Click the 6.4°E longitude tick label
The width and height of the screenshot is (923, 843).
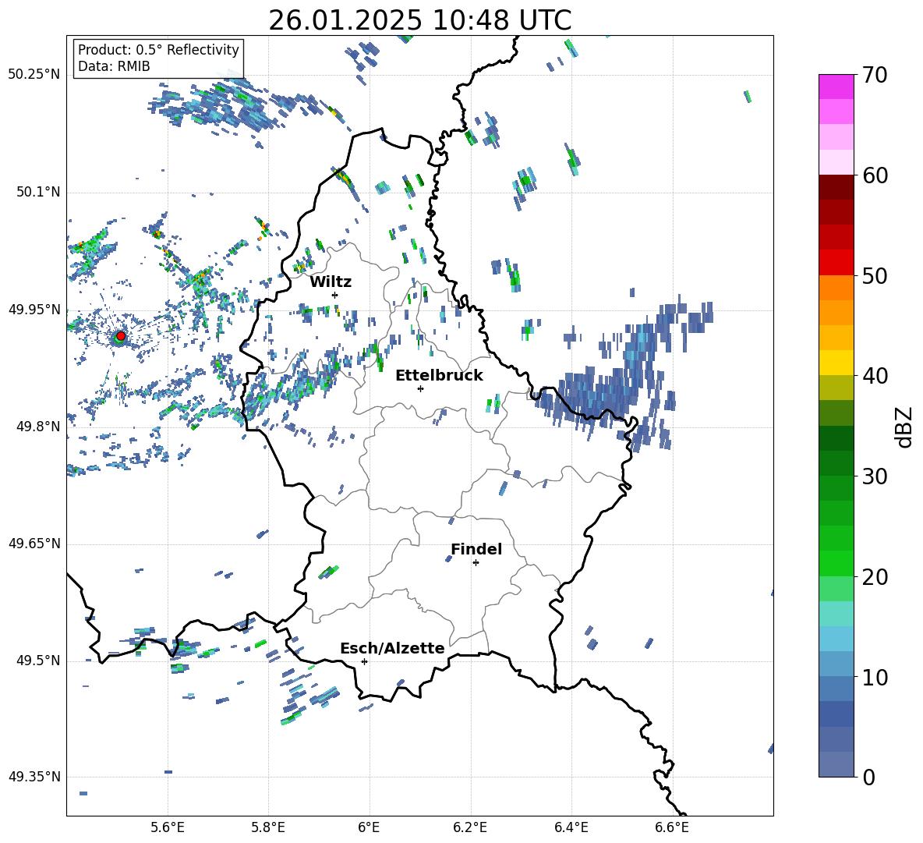click(x=571, y=827)
